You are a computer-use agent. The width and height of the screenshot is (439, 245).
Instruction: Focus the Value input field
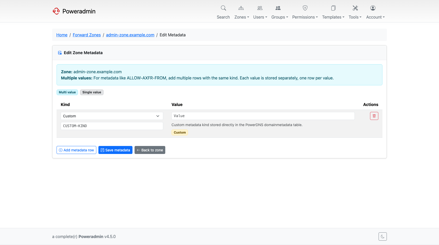click(x=263, y=116)
